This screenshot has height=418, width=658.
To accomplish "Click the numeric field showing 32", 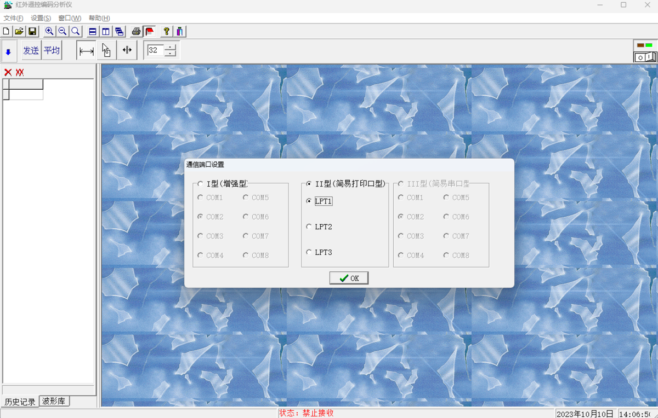I will (x=156, y=50).
